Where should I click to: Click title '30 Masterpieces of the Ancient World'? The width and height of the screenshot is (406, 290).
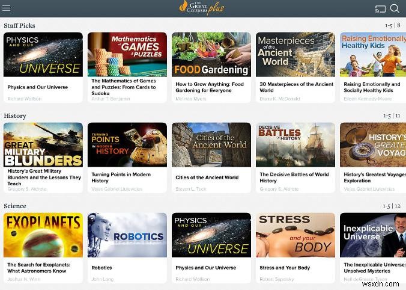[296, 87]
